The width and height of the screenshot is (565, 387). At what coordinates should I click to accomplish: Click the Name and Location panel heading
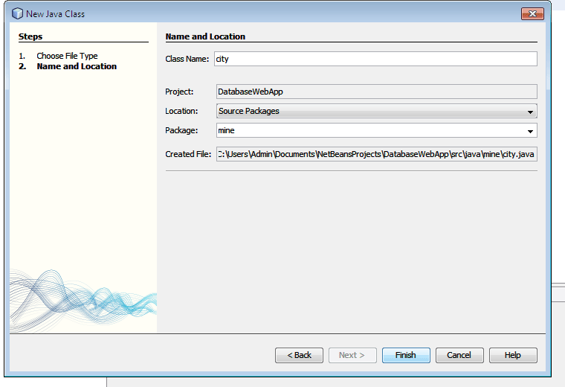(x=205, y=36)
